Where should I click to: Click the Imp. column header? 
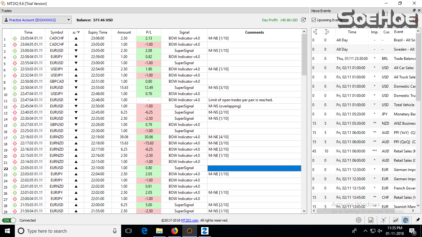(x=374, y=32)
